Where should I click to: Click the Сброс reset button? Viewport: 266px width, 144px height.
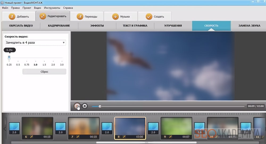pos(44,72)
